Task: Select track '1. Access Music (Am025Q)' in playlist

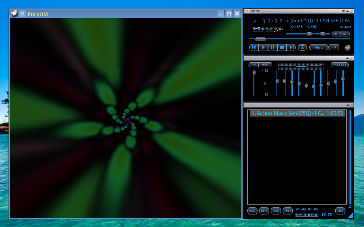Action: [x=297, y=113]
